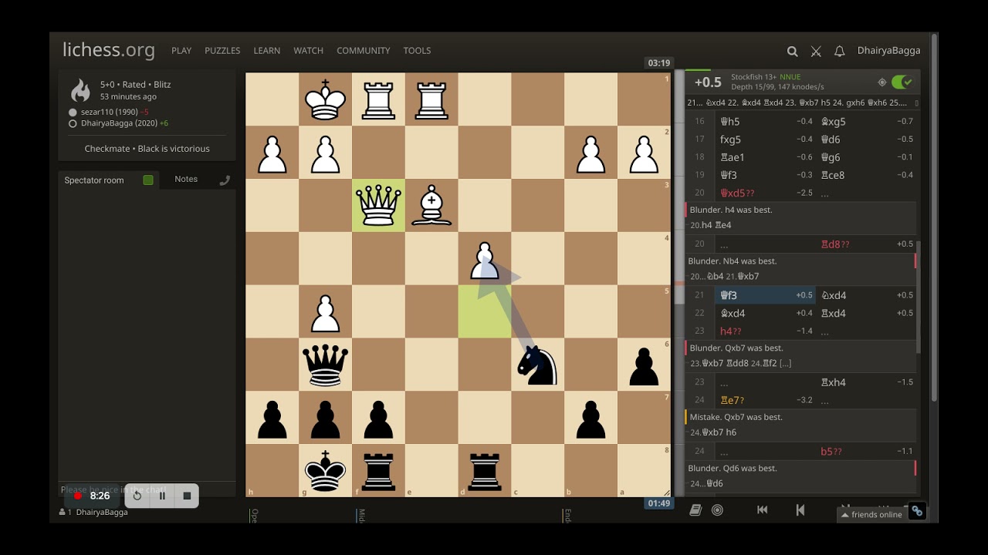Switch to the Notes tab
This screenshot has width=988, height=555.
pos(186,179)
